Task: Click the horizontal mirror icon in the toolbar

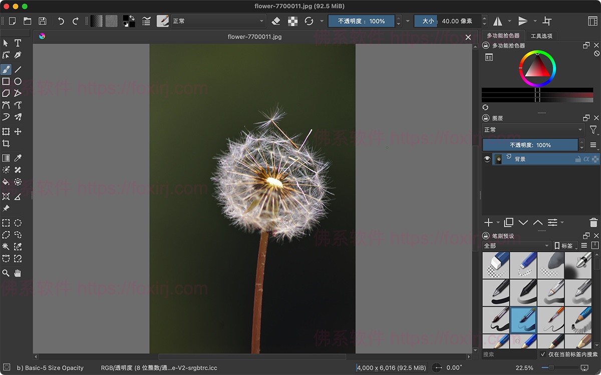Action: tap(498, 21)
